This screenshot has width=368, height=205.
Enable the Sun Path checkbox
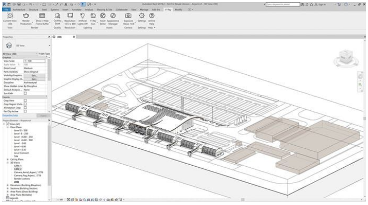[25, 94]
